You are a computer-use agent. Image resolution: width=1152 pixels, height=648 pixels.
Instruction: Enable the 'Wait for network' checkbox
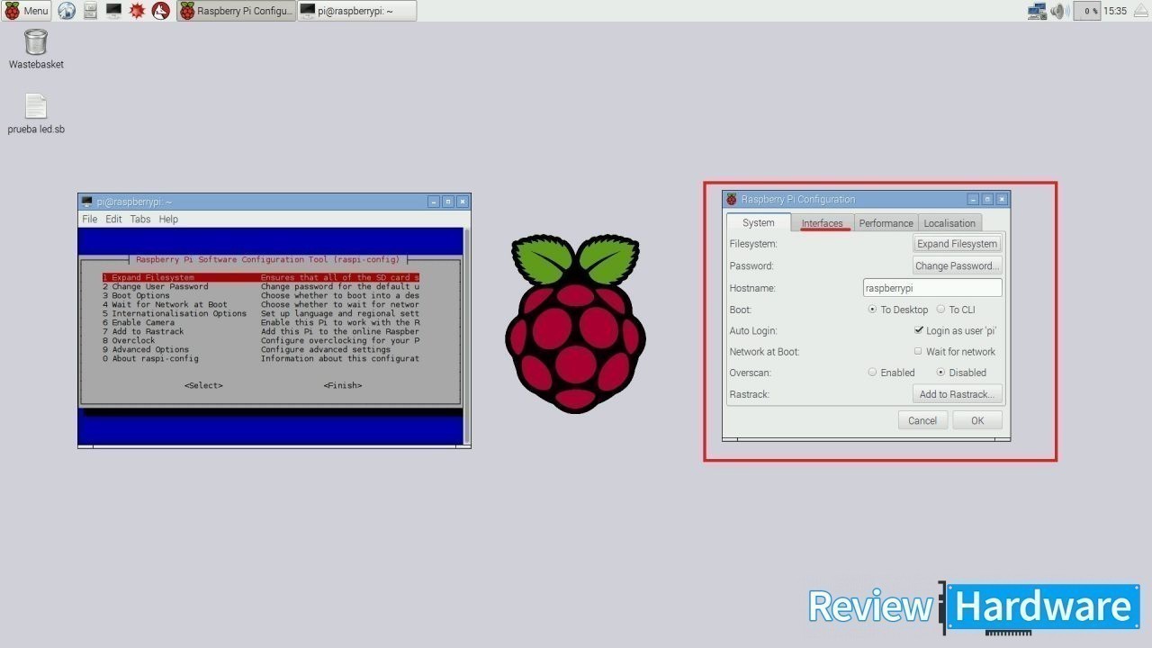click(918, 351)
